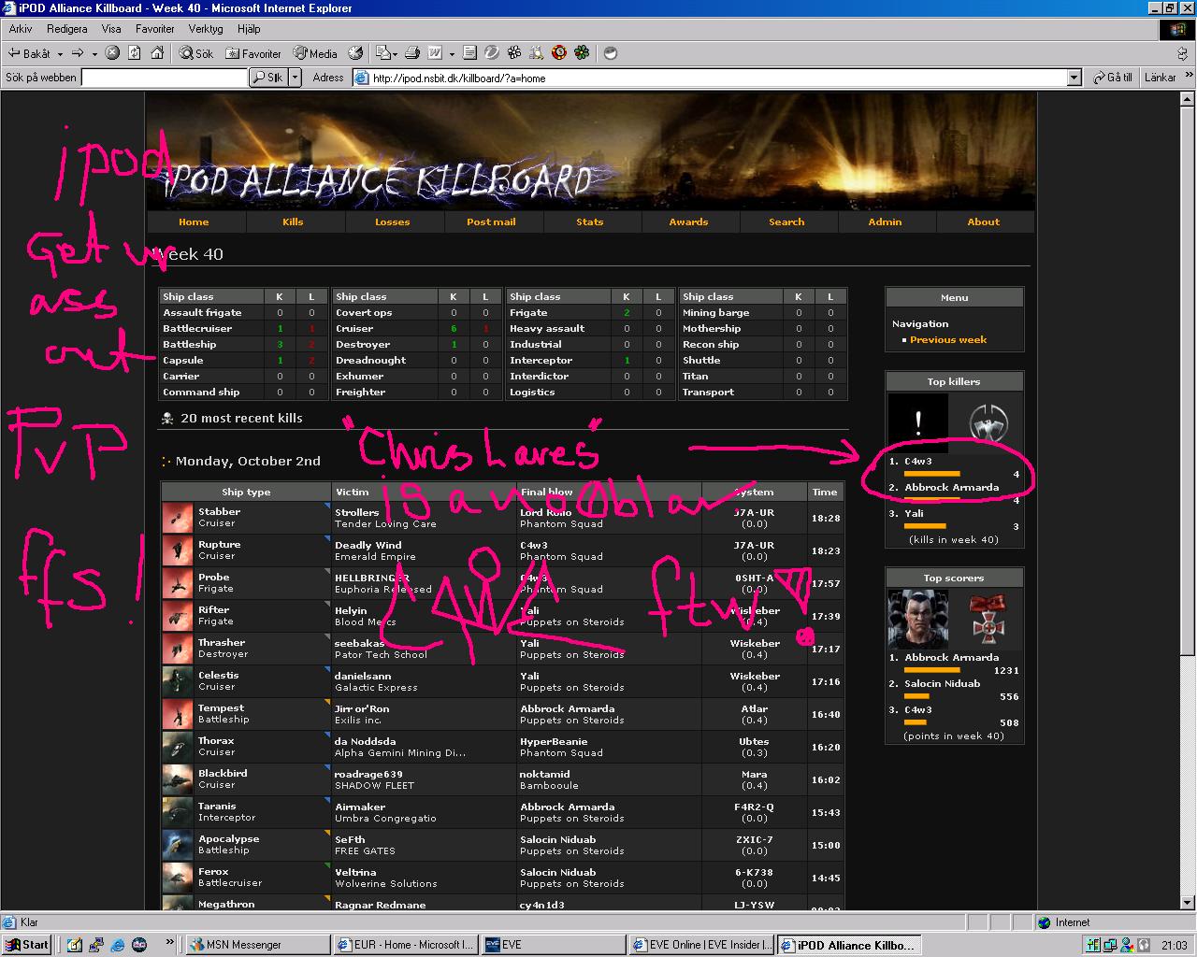Open the Post mail tab

491,221
